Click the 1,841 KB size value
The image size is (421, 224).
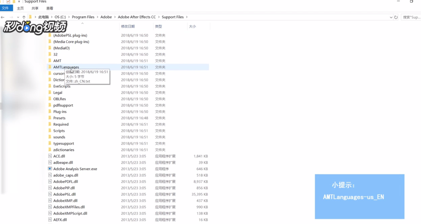pos(201,156)
